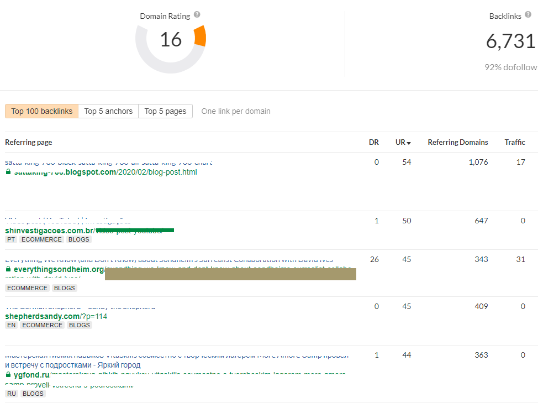Screen dimensions: 538x403
Task: Click traffic value 31 in everythingsondheim row
Action: coord(521,259)
